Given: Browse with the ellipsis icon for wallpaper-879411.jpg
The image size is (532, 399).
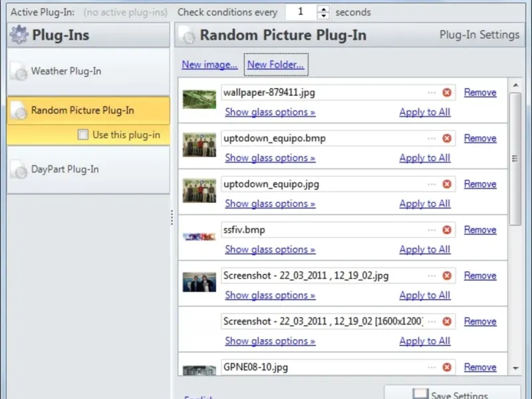Looking at the screenshot, I should point(432,92).
